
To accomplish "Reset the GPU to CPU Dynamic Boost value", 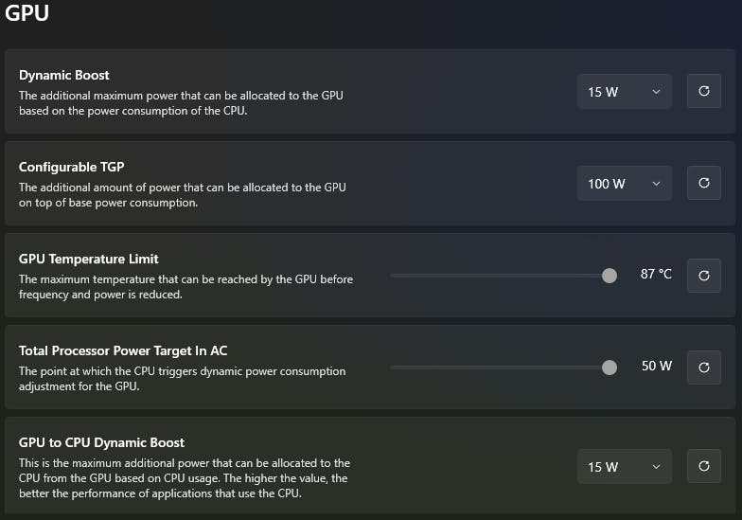I will pyautogui.click(x=703, y=466).
